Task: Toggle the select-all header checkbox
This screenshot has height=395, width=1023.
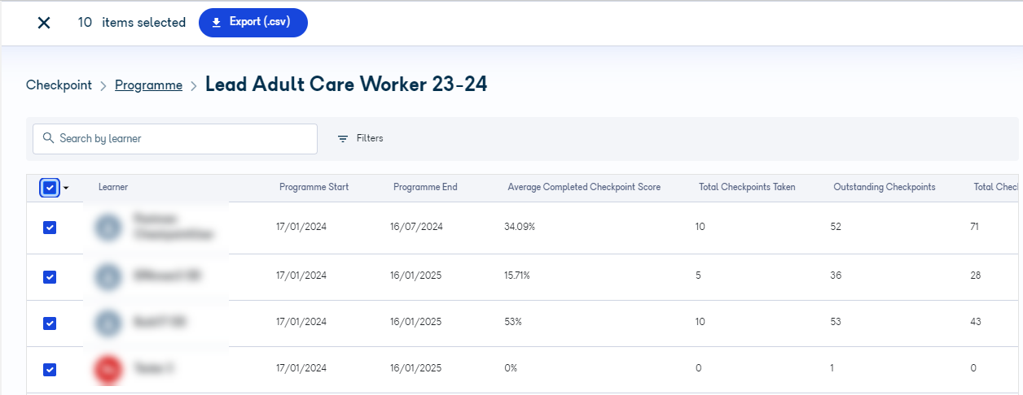Action: click(50, 188)
